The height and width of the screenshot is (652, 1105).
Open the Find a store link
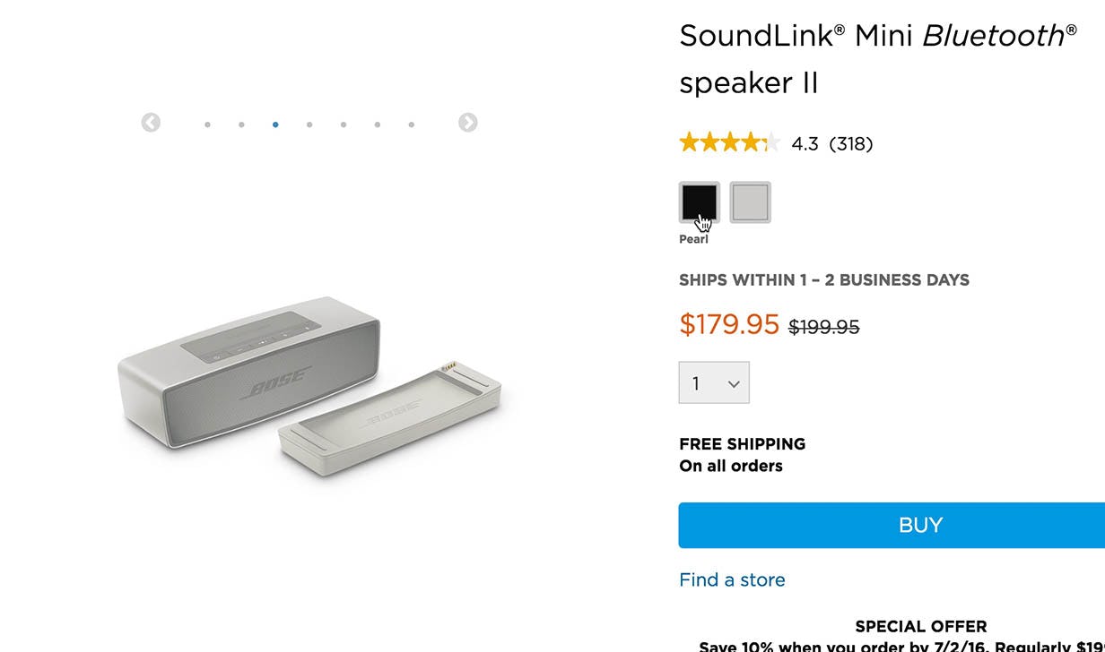point(732,579)
